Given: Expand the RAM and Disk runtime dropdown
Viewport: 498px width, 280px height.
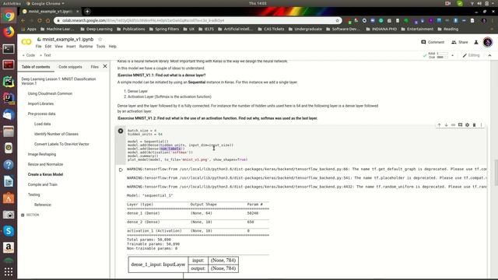Looking at the screenshot, I should pyautogui.click(x=452, y=55).
